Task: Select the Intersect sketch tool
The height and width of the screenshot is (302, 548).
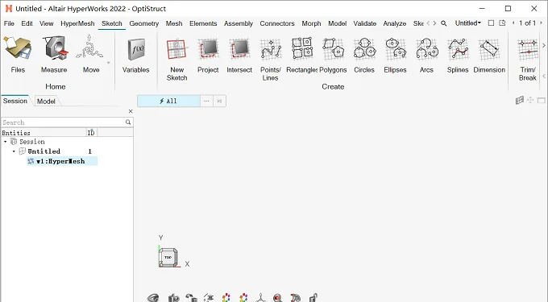Action: (x=239, y=54)
